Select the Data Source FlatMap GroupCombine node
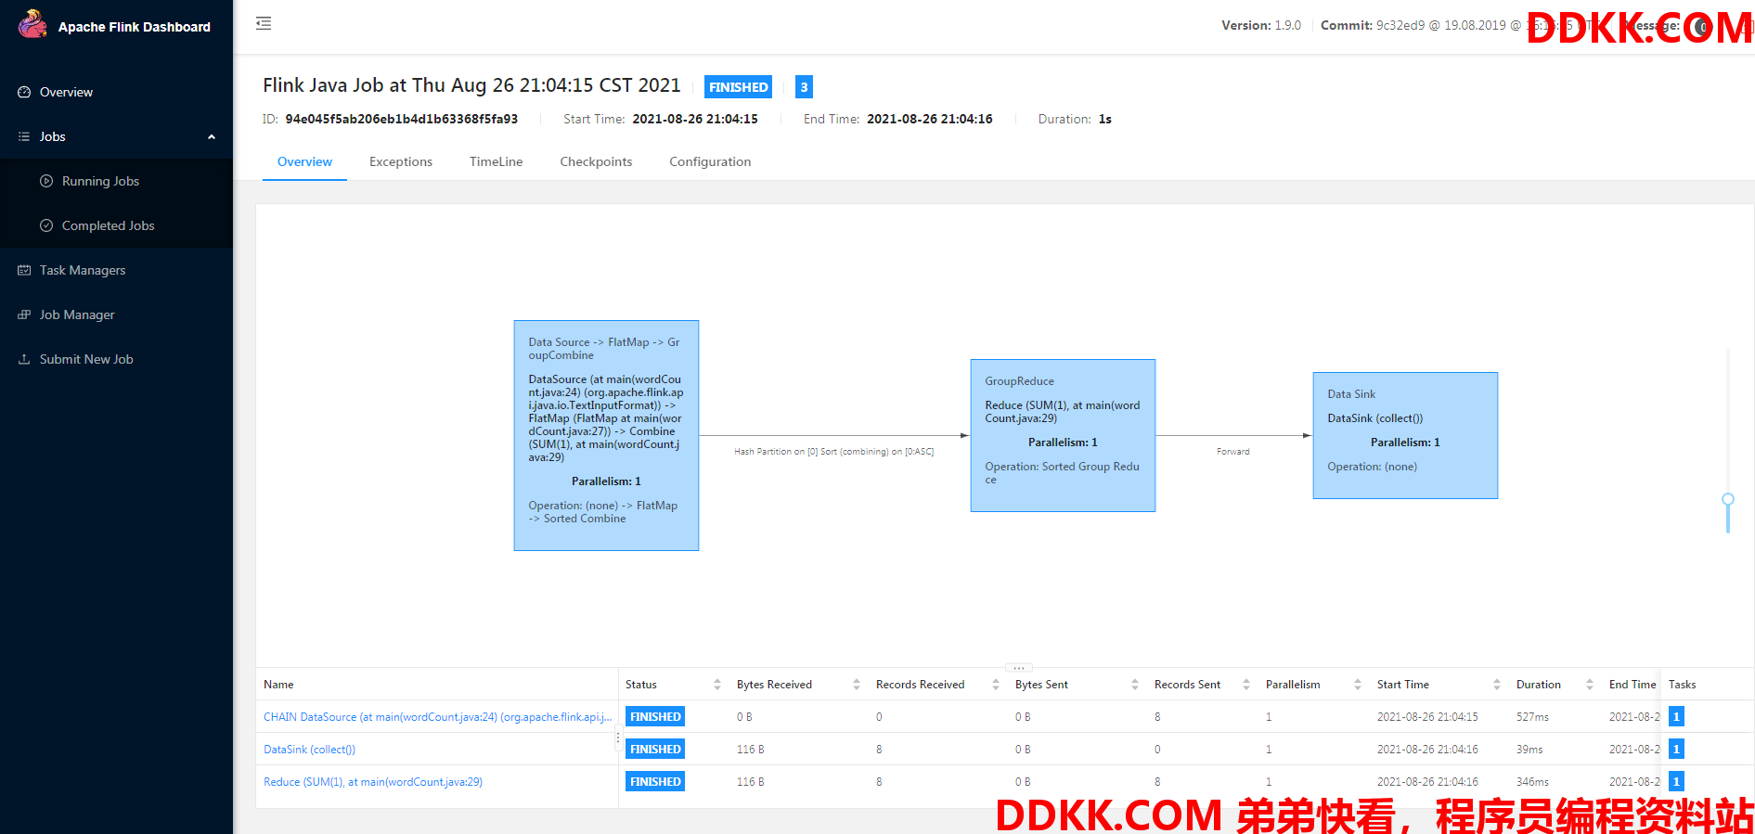 click(606, 435)
